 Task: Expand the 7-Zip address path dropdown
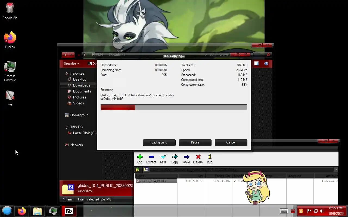click(x=336, y=170)
